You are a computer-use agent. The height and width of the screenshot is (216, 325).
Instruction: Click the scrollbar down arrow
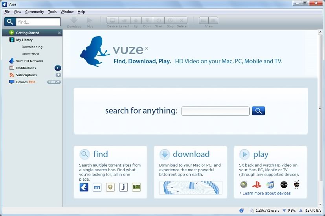320,204
